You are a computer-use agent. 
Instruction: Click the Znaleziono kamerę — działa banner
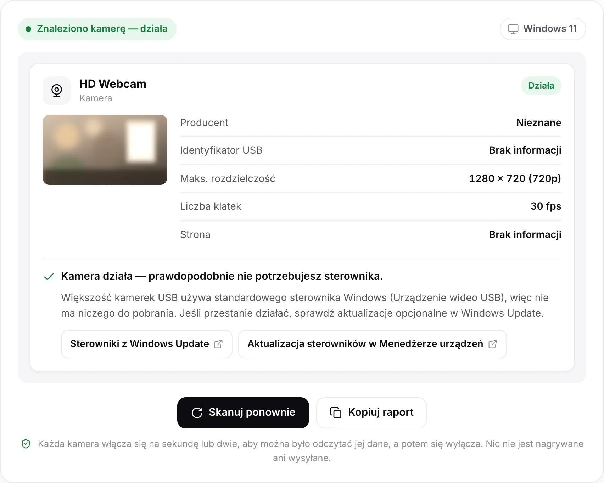pos(97,29)
